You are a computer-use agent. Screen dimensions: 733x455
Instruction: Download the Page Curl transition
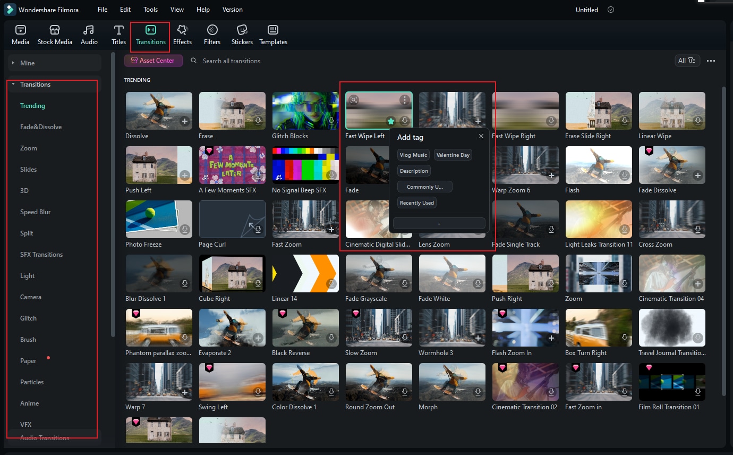pos(258,230)
